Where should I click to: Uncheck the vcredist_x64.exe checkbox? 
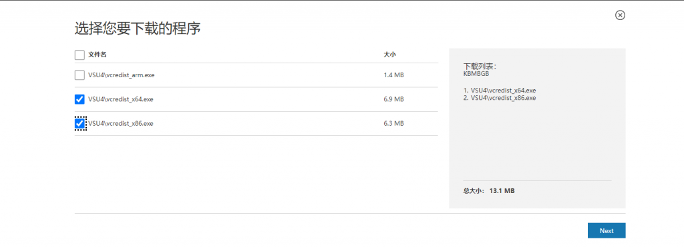(79, 100)
